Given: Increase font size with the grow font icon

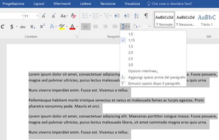Looking at the screenshot, I should pyautogui.click(x=44, y=16).
